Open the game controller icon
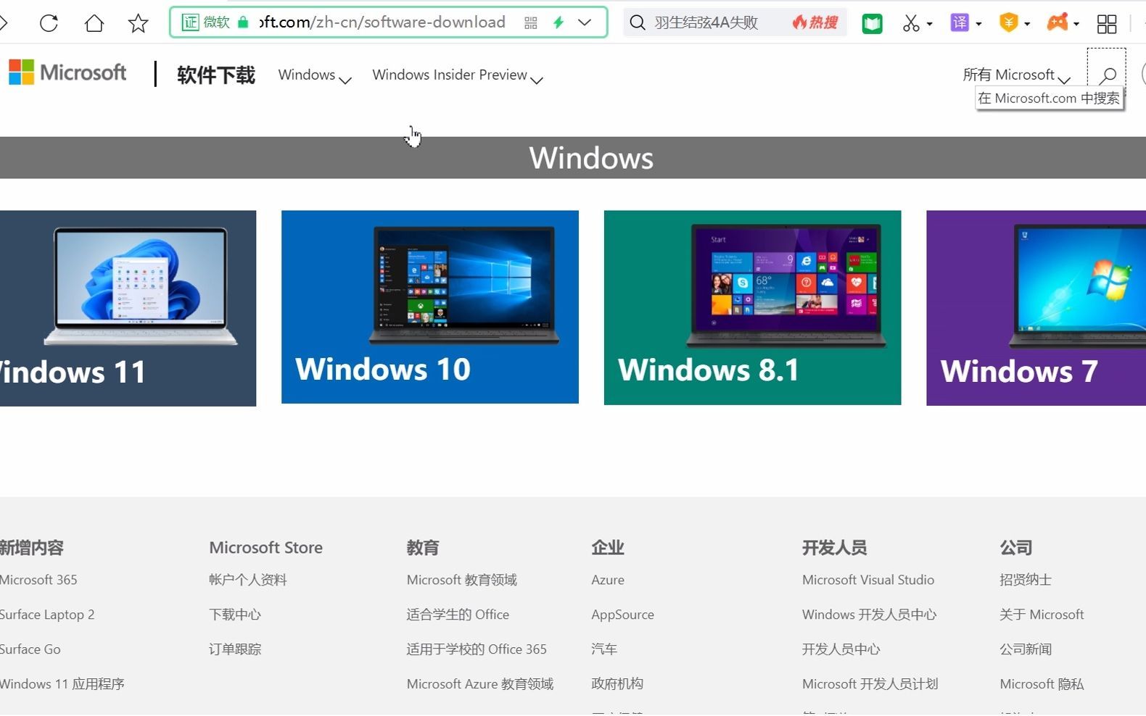Image resolution: width=1146 pixels, height=716 pixels. (x=1058, y=23)
